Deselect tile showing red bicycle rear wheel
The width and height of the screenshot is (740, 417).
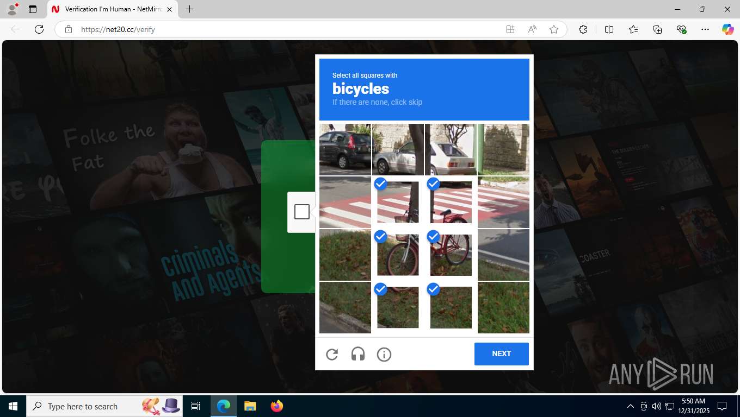[x=451, y=255]
